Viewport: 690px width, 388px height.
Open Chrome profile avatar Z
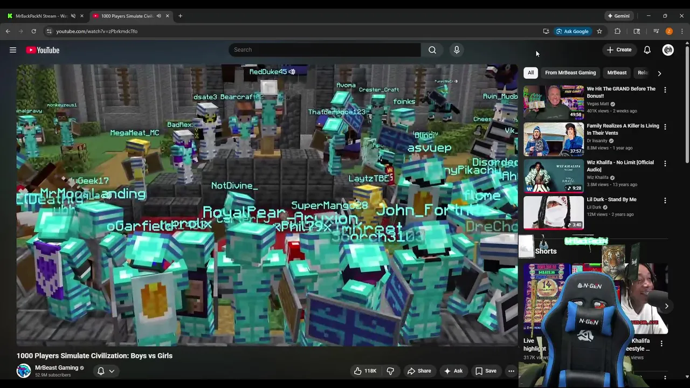coord(669,31)
